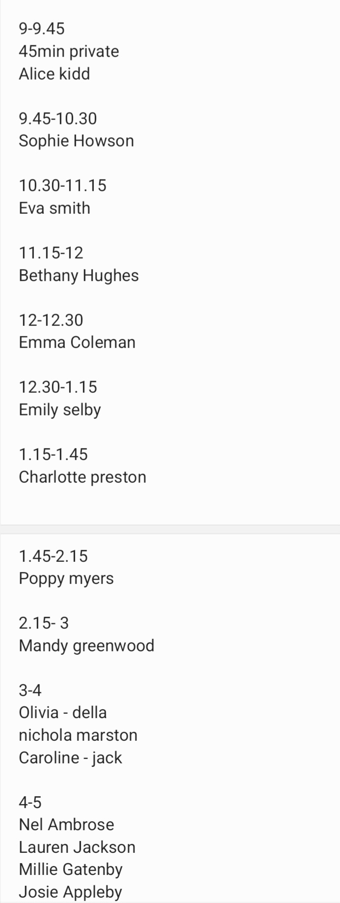Select the '45min private' text line
340x903 pixels.
click(x=69, y=52)
